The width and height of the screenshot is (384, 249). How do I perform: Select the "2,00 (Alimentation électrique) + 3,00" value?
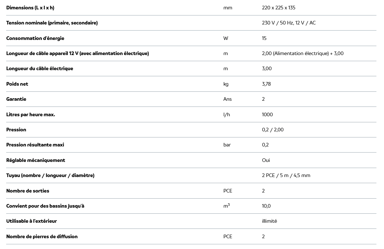[x=303, y=54]
